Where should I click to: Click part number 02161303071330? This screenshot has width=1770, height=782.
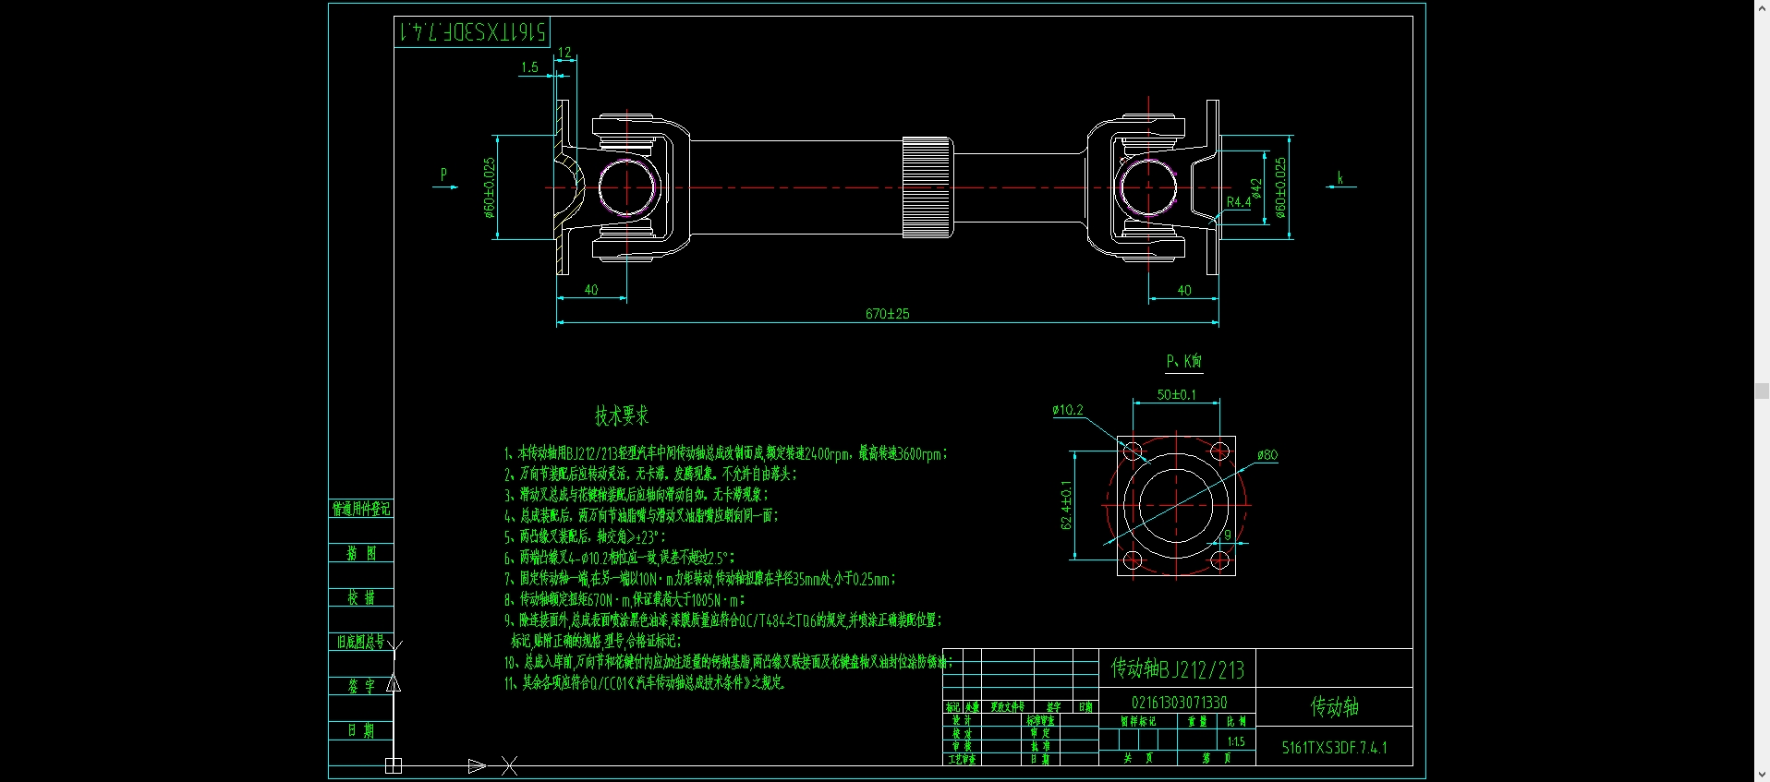[x=1179, y=703]
